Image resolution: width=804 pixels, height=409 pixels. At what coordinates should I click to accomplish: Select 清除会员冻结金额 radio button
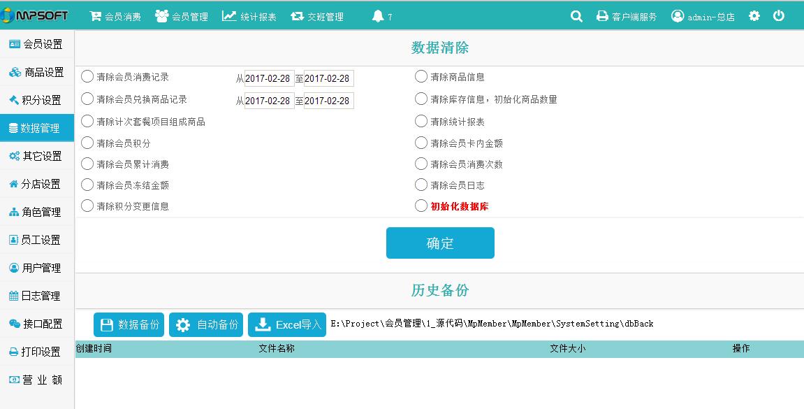click(87, 185)
